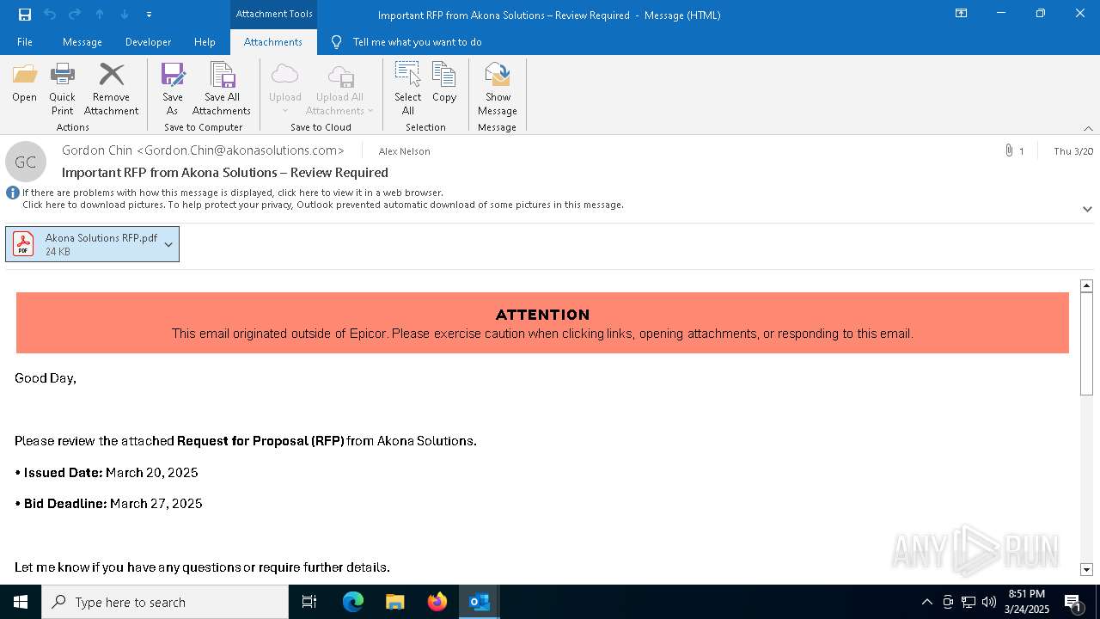Show Message body again

[x=498, y=89]
